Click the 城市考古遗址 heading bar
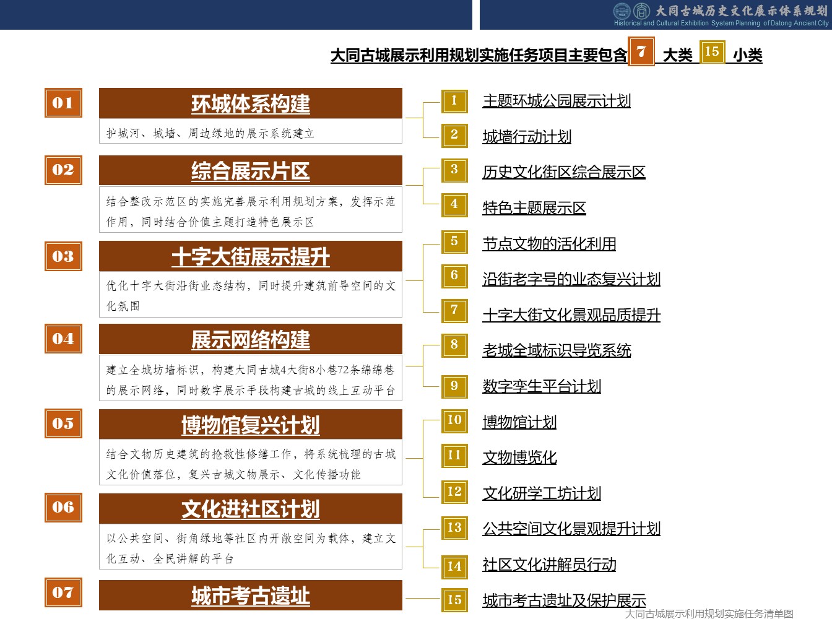832x624 pixels. (251, 596)
